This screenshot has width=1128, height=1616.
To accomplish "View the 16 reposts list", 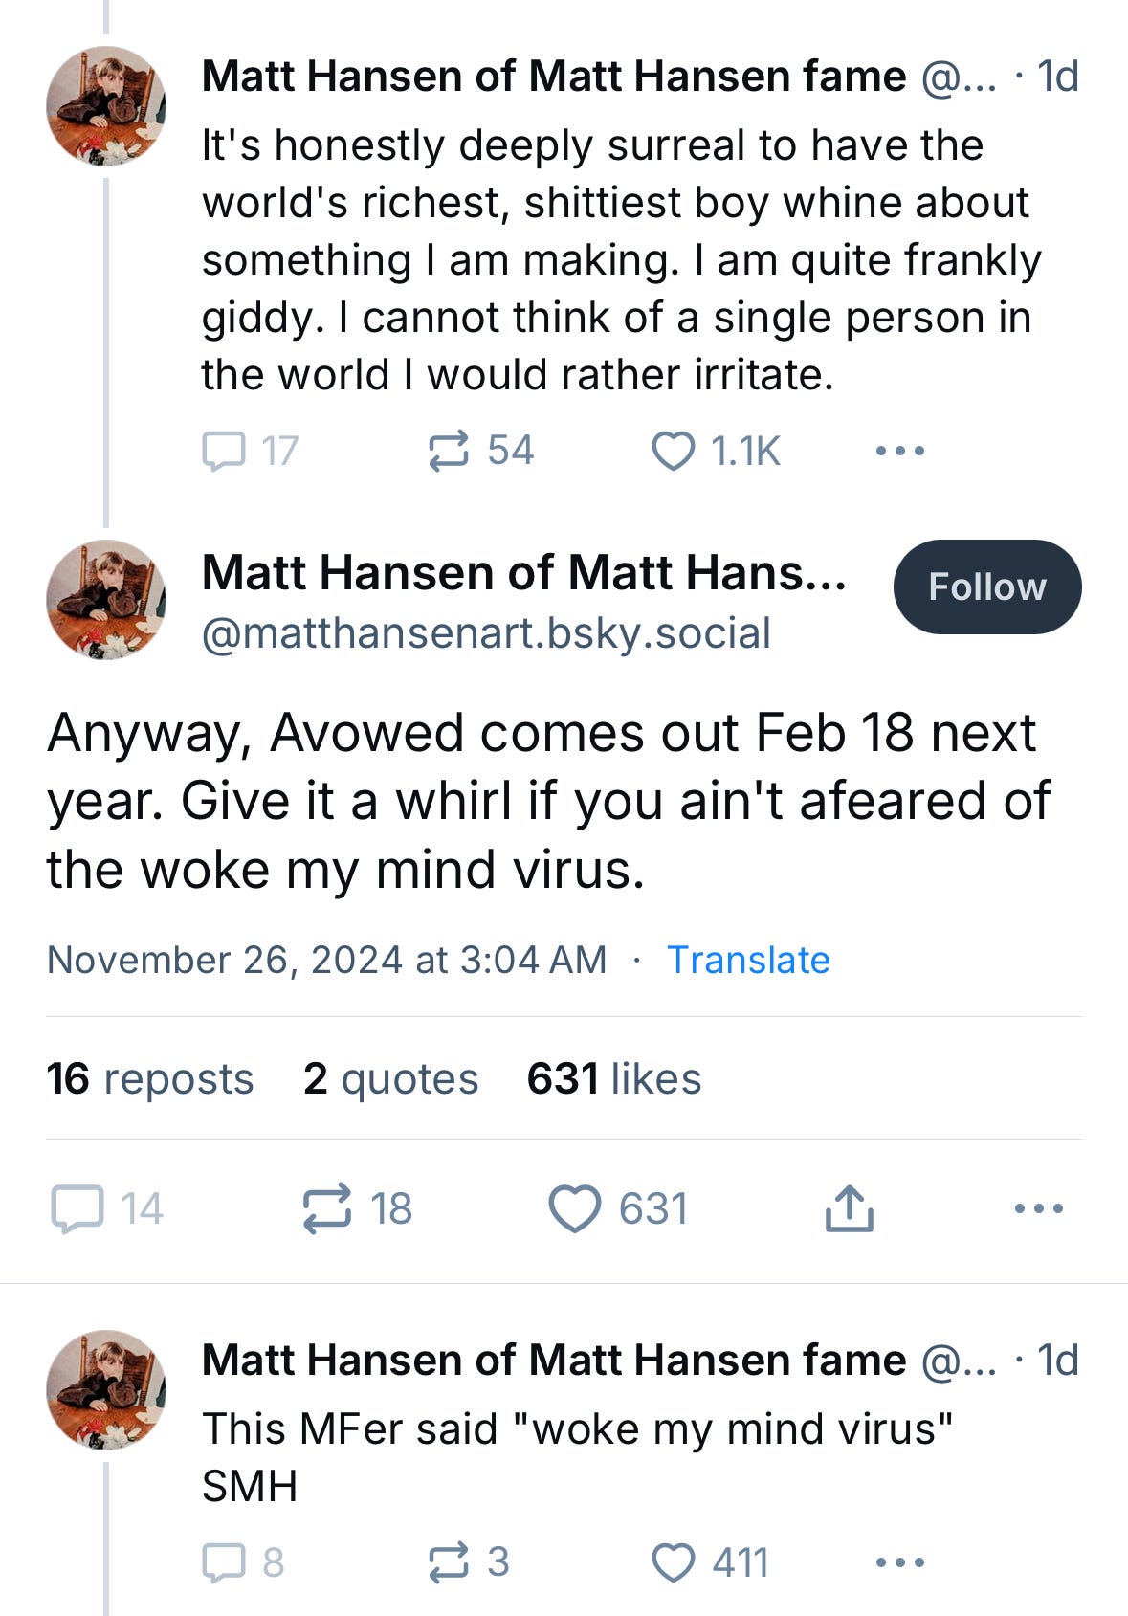I will (x=150, y=1078).
